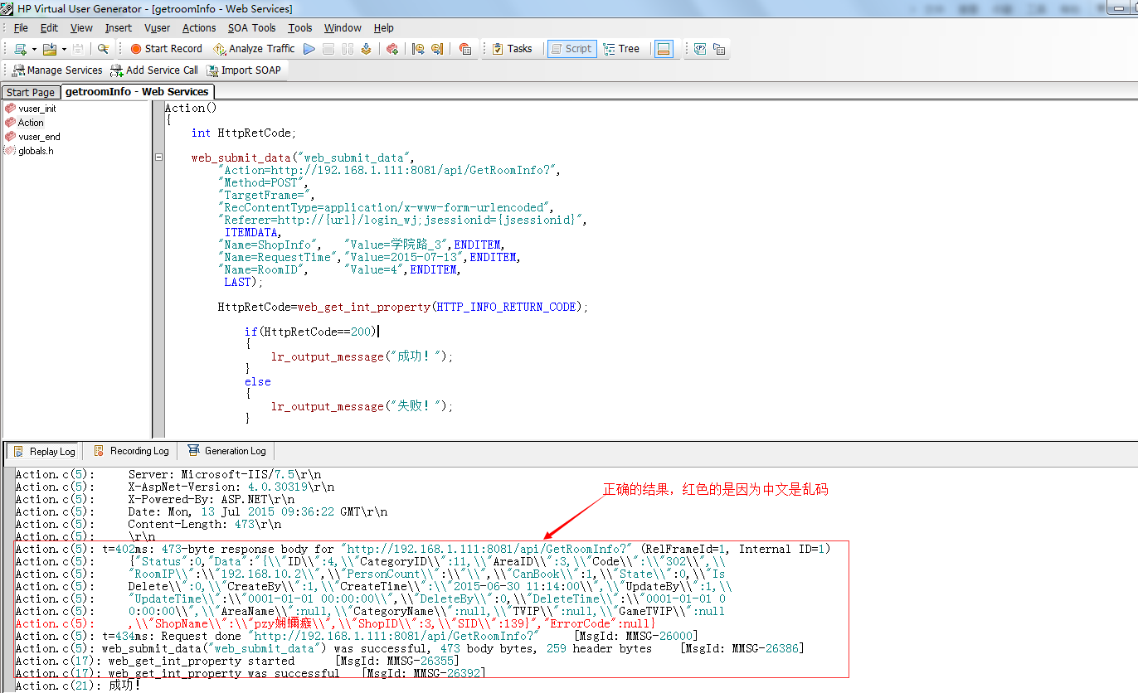This screenshot has height=693, width=1138.
Task: Toggle Script view button
Action: (x=571, y=49)
